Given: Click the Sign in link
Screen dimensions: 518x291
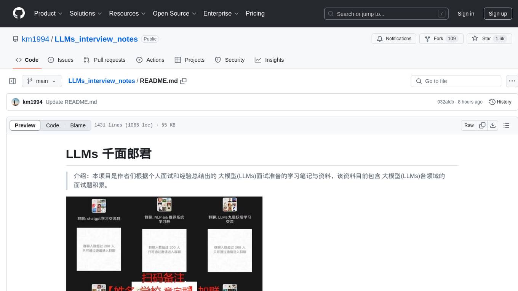Looking at the screenshot, I should tap(466, 14).
